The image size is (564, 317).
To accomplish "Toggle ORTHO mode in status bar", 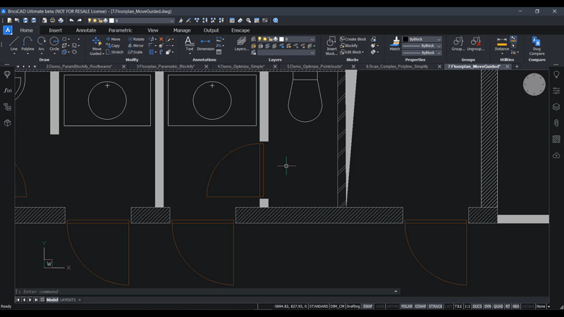I will click(393, 306).
